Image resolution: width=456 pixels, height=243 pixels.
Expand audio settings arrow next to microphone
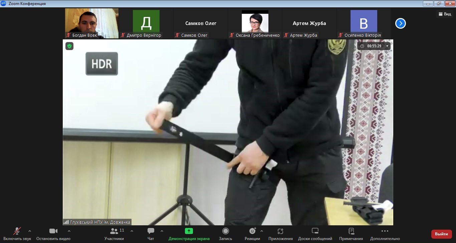[x=30, y=231]
